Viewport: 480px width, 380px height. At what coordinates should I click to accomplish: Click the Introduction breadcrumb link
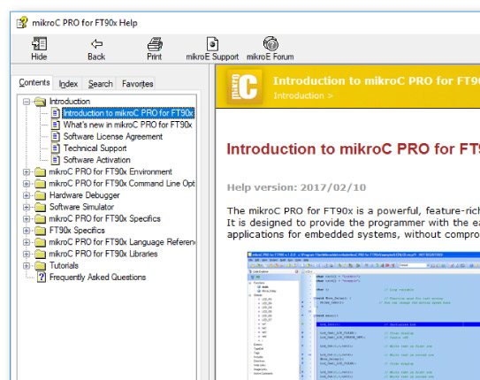[299, 95]
